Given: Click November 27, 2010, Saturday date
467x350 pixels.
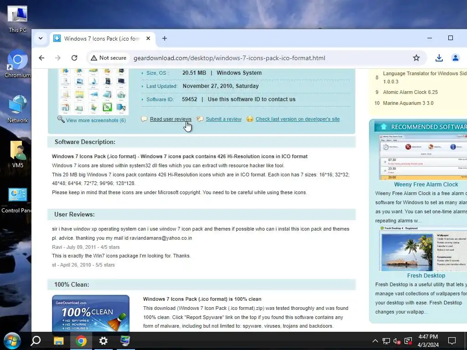Looking at the screenshot, I should [221, 86].
